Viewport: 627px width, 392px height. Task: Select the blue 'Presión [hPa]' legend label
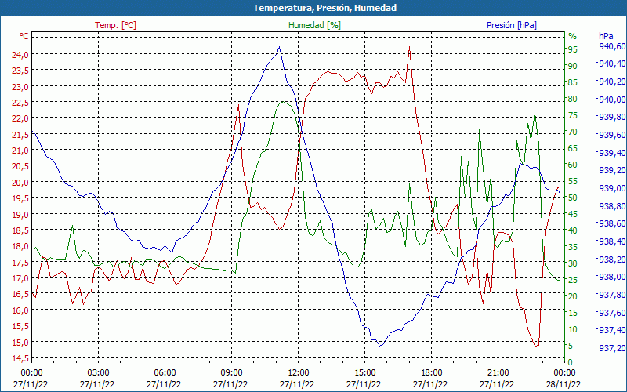coord(512,25)
